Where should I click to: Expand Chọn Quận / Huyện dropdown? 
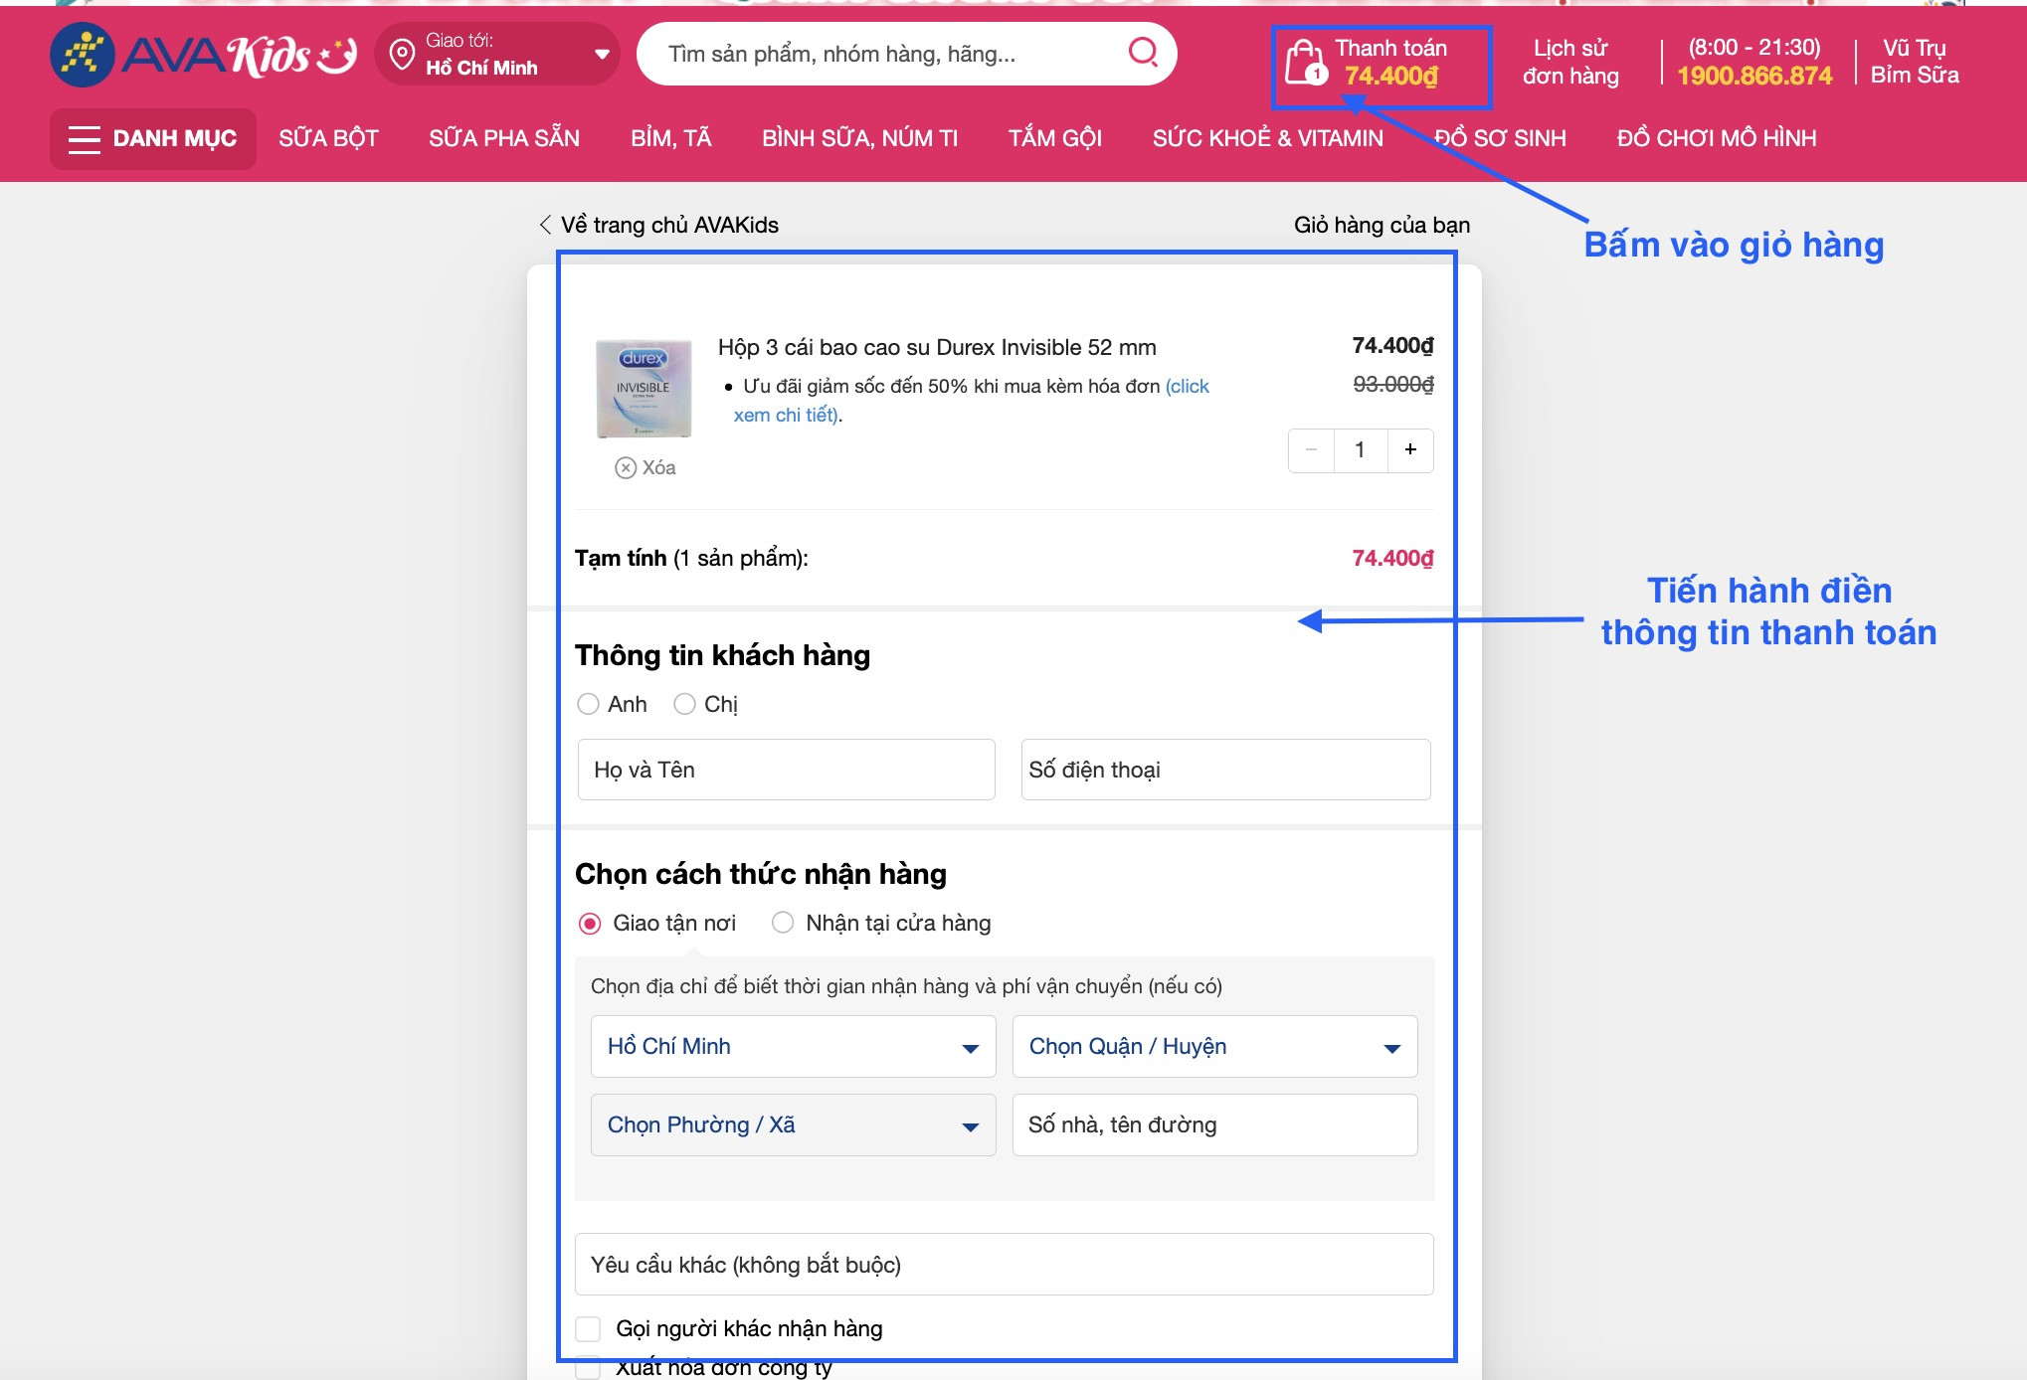[x=1214, y=1047]
